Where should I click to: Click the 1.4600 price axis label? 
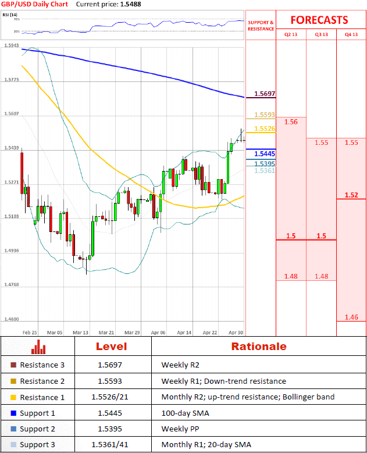[12, 319]
